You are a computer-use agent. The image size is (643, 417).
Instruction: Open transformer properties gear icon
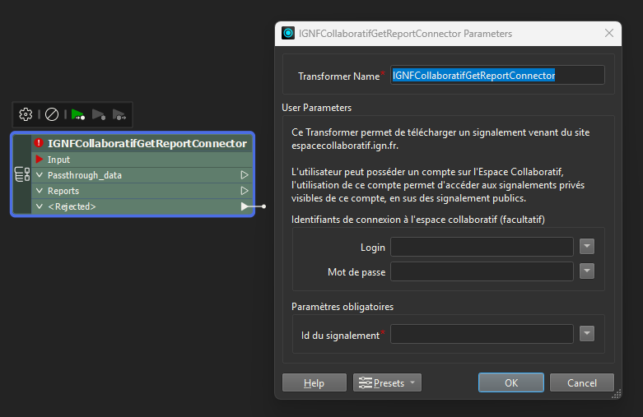click(x=26, y=114)
